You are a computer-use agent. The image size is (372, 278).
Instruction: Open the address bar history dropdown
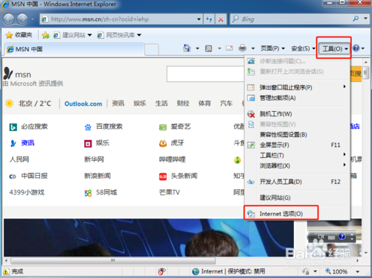199,19
